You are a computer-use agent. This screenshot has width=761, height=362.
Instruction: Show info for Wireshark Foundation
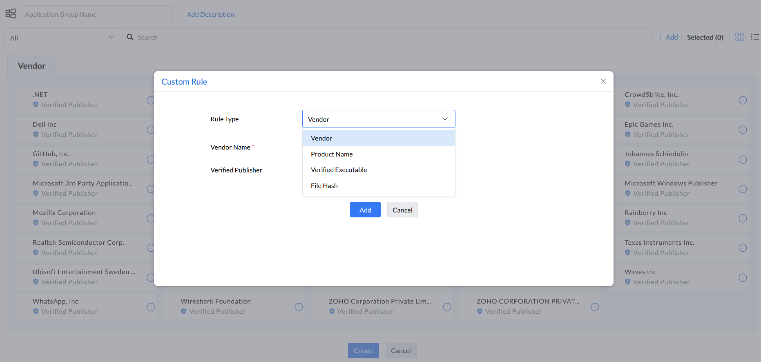[299, 307]
